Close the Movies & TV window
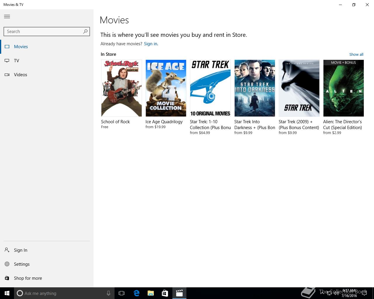The width and height of the screenshot is (374, 299). click(x=367, y=5)
